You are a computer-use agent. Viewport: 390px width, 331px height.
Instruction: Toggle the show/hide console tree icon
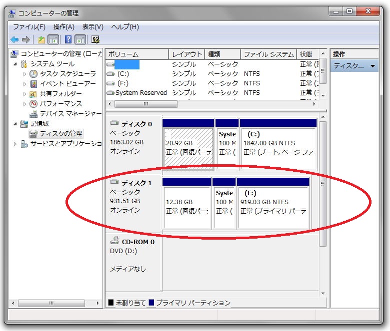[53, 39]
